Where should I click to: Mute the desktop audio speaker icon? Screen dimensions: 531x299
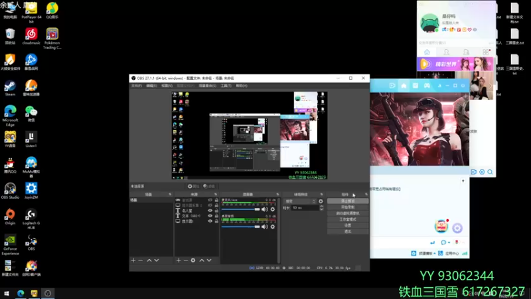[264, 227]
